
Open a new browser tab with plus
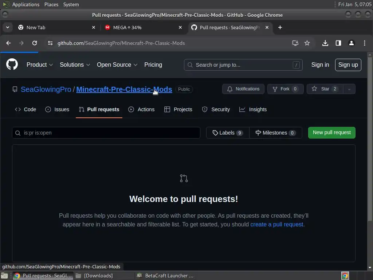[280, 27]
